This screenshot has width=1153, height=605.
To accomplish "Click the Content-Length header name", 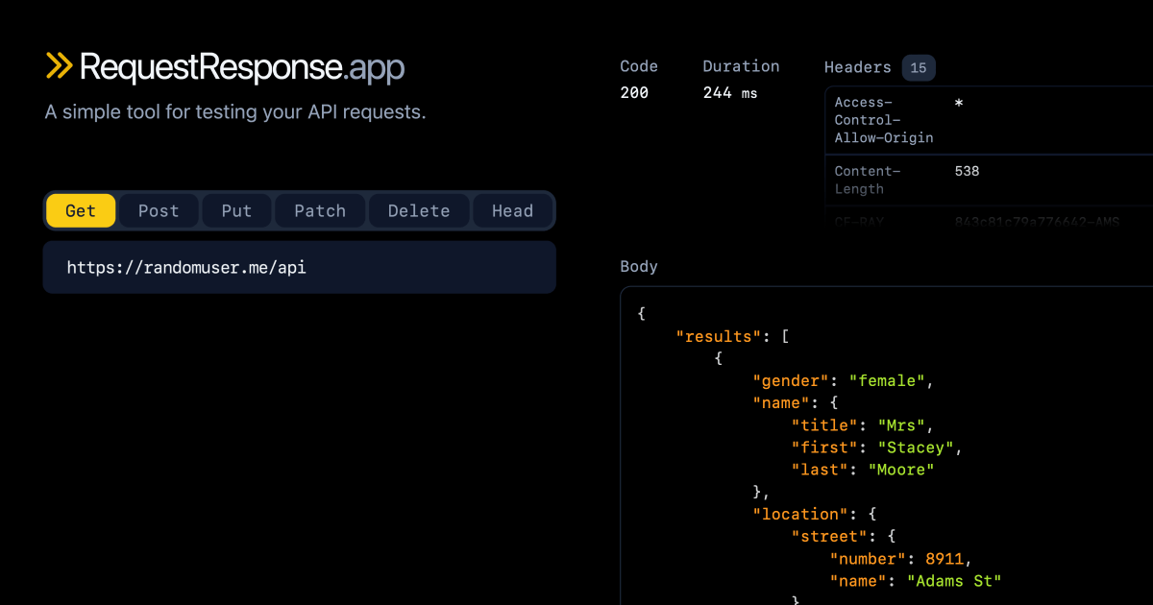I will click(x=868, y=181).
